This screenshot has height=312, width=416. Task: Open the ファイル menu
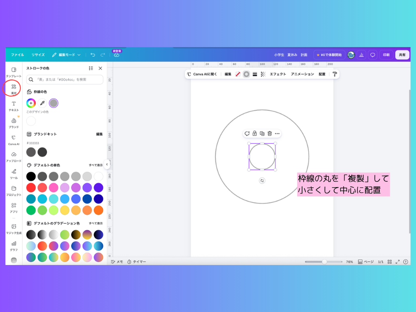click(17, 55)
